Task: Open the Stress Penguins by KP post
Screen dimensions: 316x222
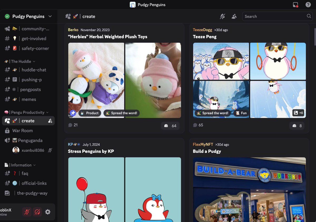Action: click(91, 151)
